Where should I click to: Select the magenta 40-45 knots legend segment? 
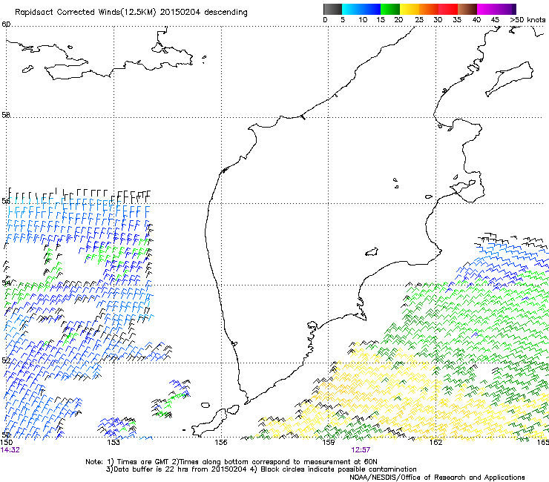pyautogui.click(x=487, y=9)
